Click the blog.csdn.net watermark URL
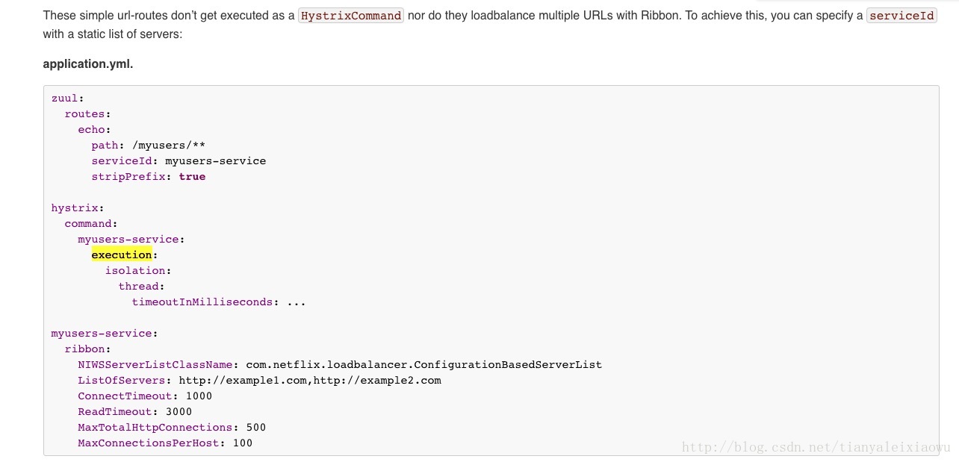The width and height of the screenshot is (959, 462). (816, 447)
